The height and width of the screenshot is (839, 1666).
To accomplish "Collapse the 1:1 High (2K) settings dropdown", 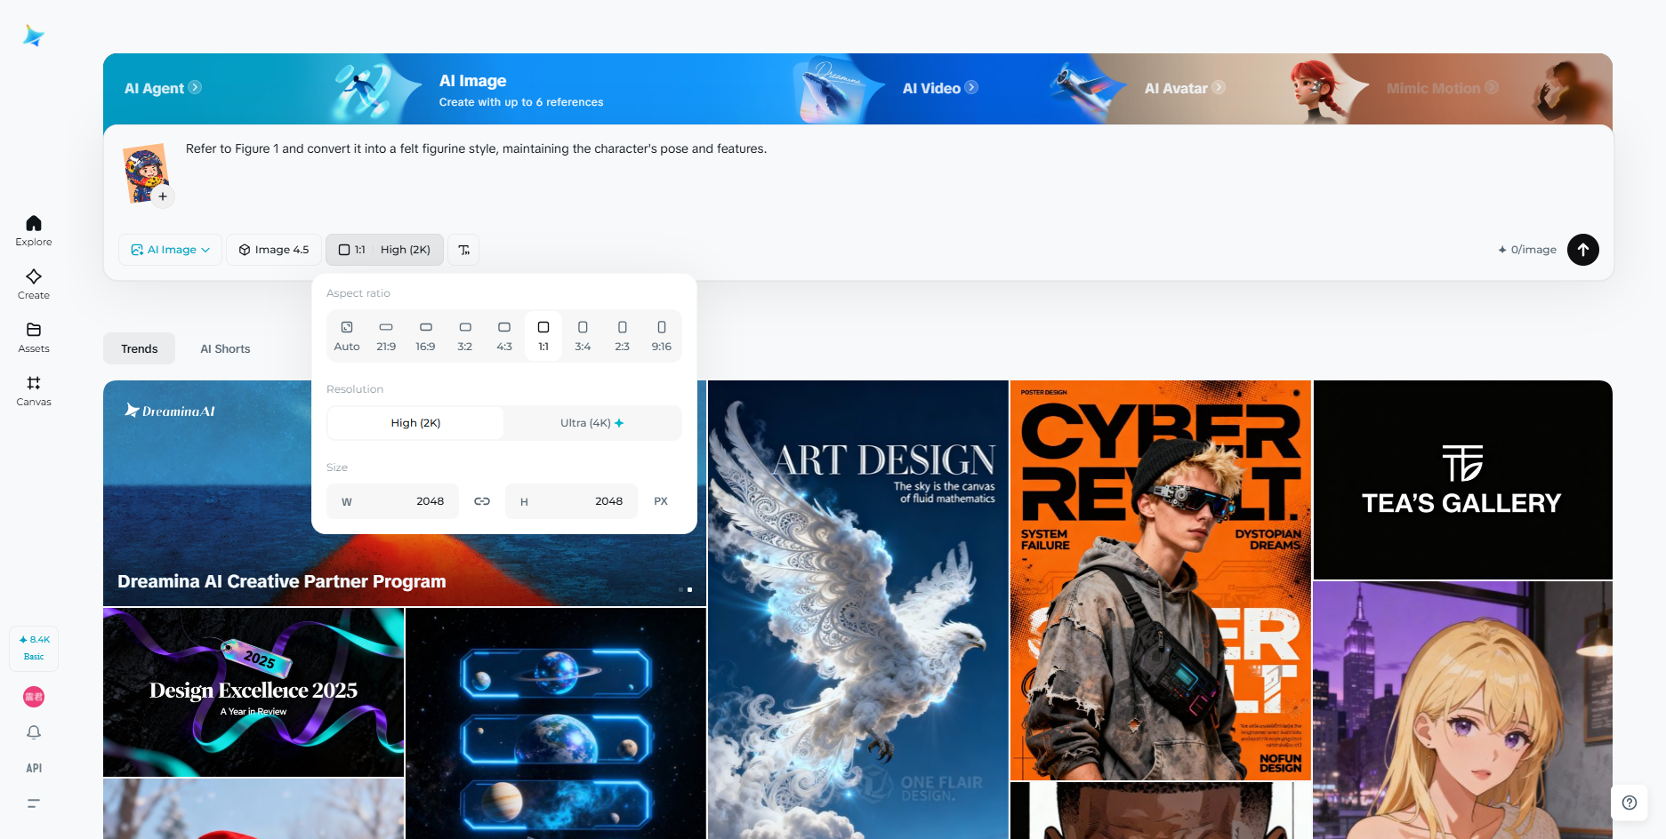I will (384, 250).
